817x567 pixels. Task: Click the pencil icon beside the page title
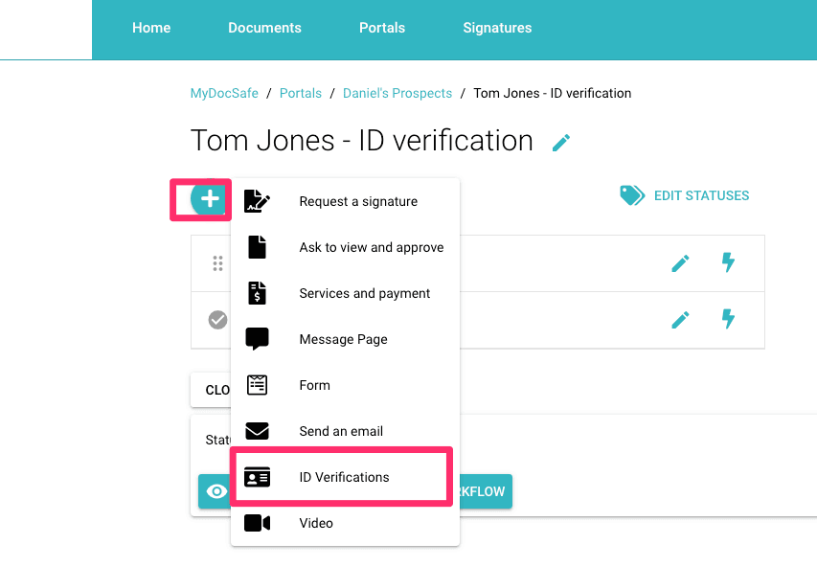561,143
